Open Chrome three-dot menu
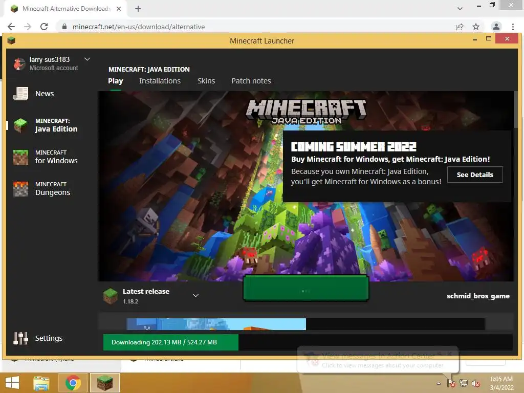 [513, 27]
